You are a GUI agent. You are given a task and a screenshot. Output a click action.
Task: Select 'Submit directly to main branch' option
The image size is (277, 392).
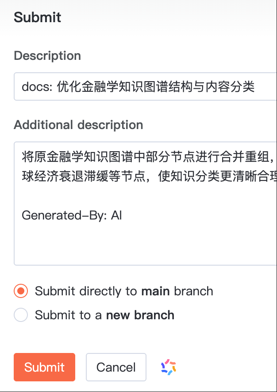(20, 291)
